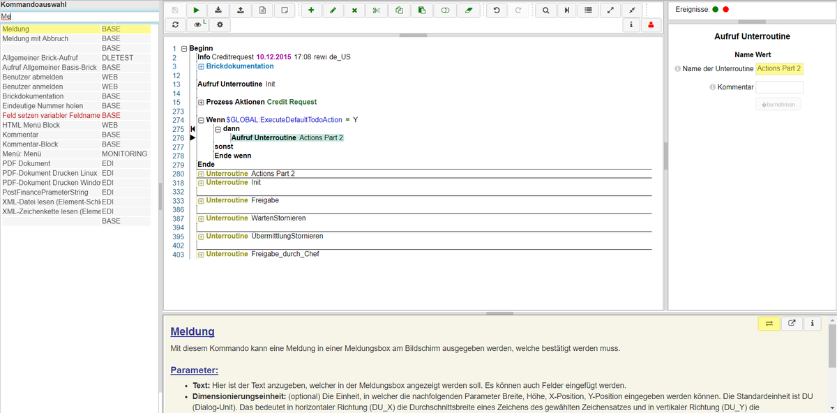
Task: Click the Meldung heading link
Action: (x=193, y=331)
